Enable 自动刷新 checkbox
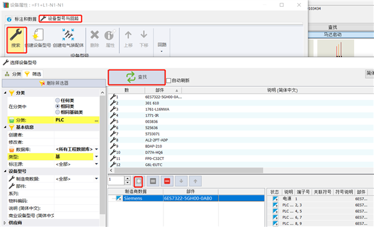This screenshot has height=227, width=374. (168, 81)
